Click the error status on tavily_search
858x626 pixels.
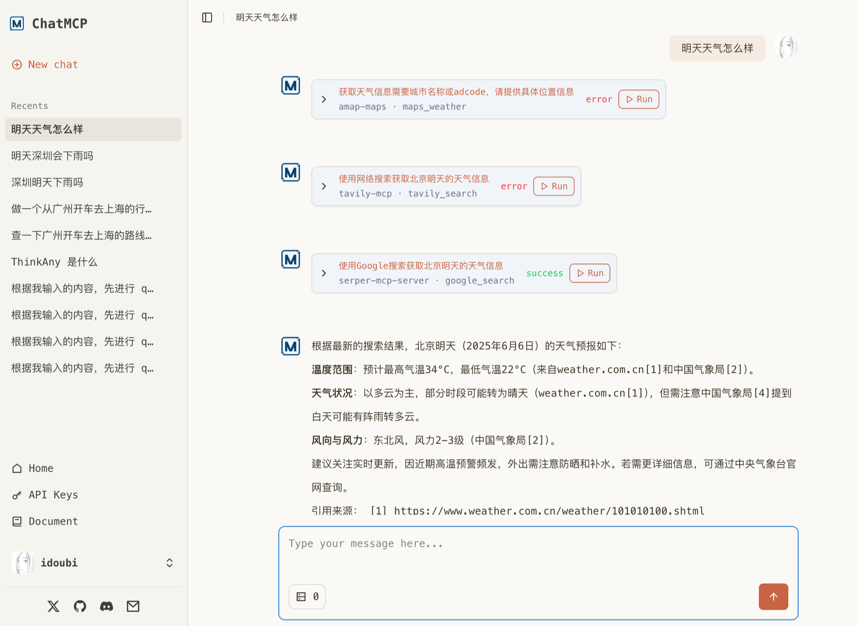click(x=514, y=186)
